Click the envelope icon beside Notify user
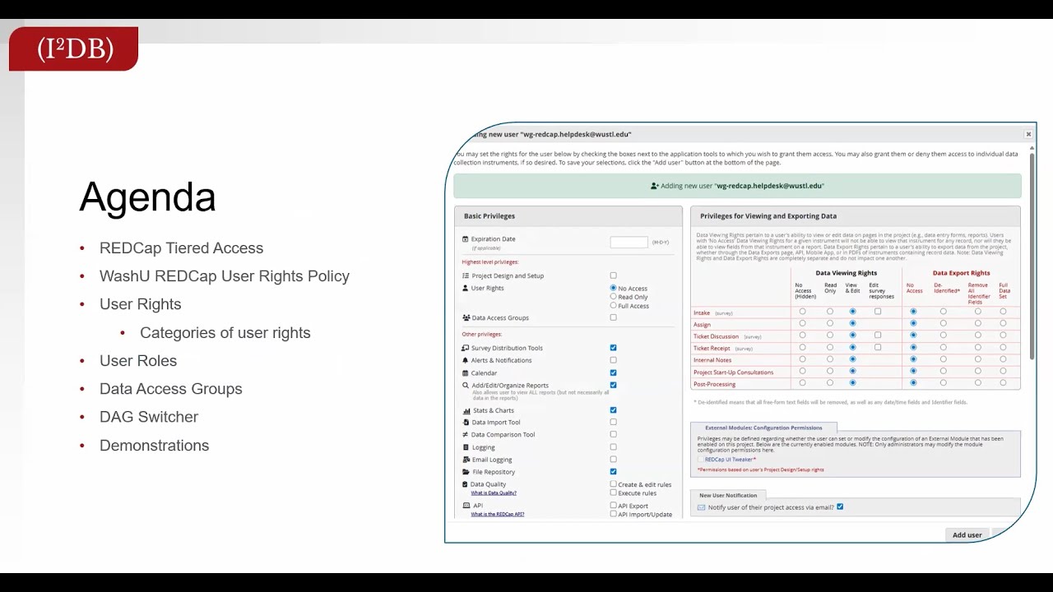This screenshot has height=592, width=1053. click(701, 507)
